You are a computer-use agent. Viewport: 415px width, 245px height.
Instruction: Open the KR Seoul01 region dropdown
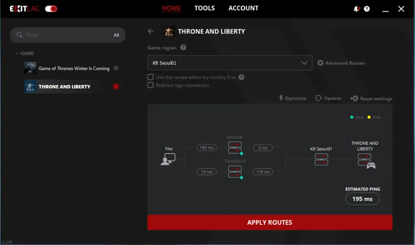[230, 63]
